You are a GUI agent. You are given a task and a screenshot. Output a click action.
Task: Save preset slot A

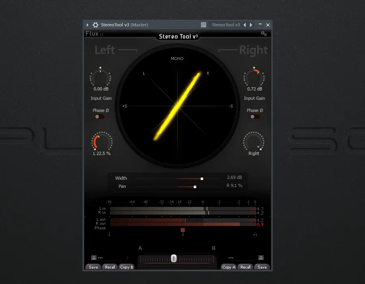tap(93, 267)
